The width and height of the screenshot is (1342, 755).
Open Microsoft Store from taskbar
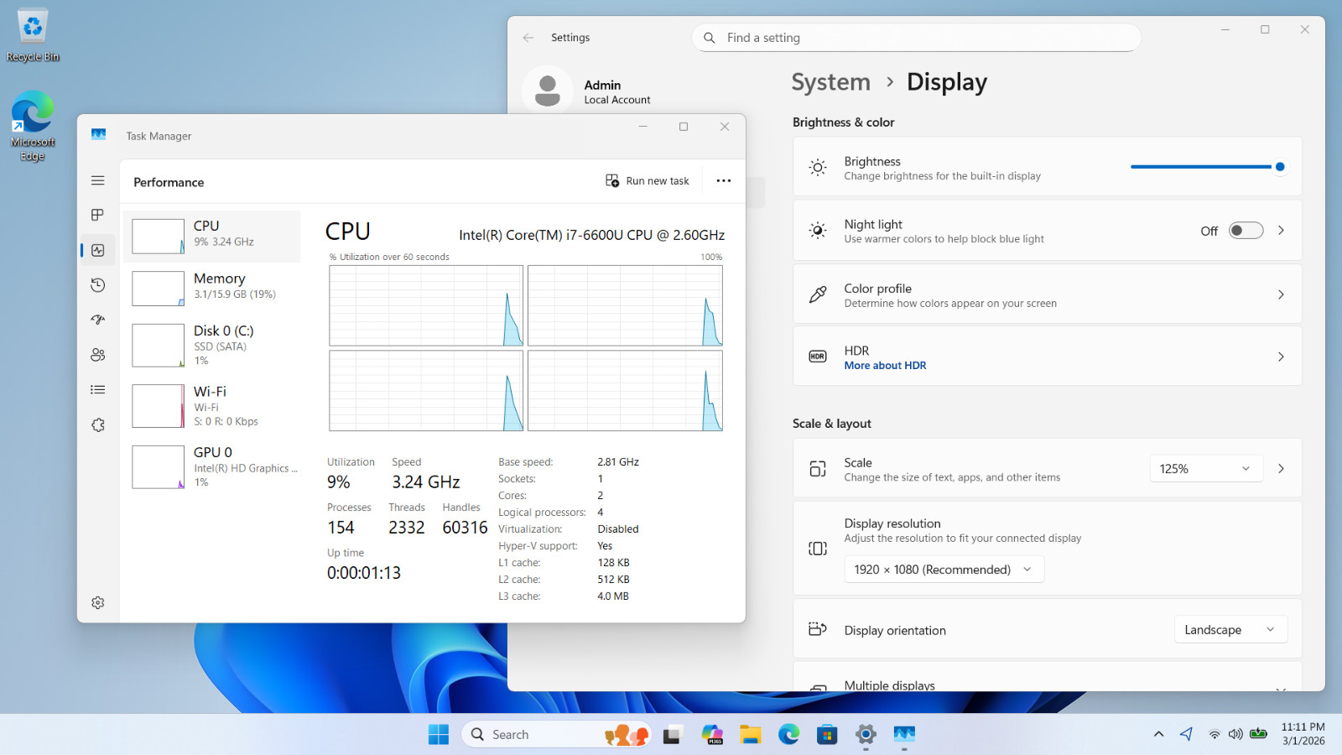(827, 735)
